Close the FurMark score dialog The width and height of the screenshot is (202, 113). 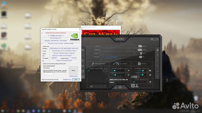80,29
